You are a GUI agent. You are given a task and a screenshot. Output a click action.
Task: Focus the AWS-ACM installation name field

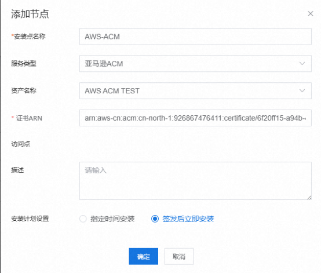(195, 37)
